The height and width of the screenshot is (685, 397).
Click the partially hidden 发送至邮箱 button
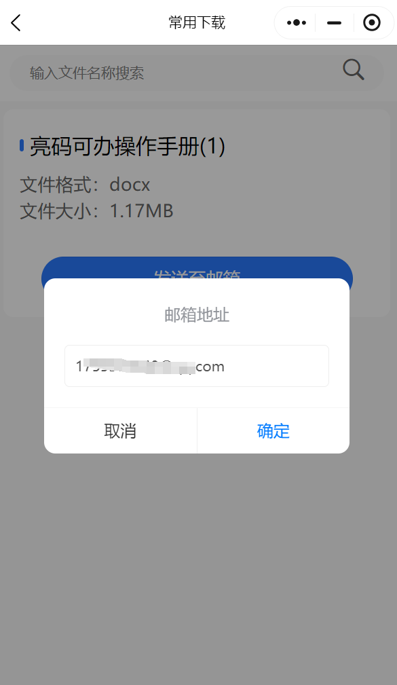pyautogui.click(x=197, y=267)
